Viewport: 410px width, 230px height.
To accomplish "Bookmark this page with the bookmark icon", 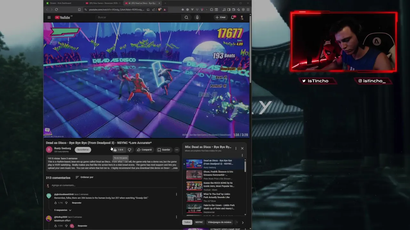I will (x=79, y=10).
